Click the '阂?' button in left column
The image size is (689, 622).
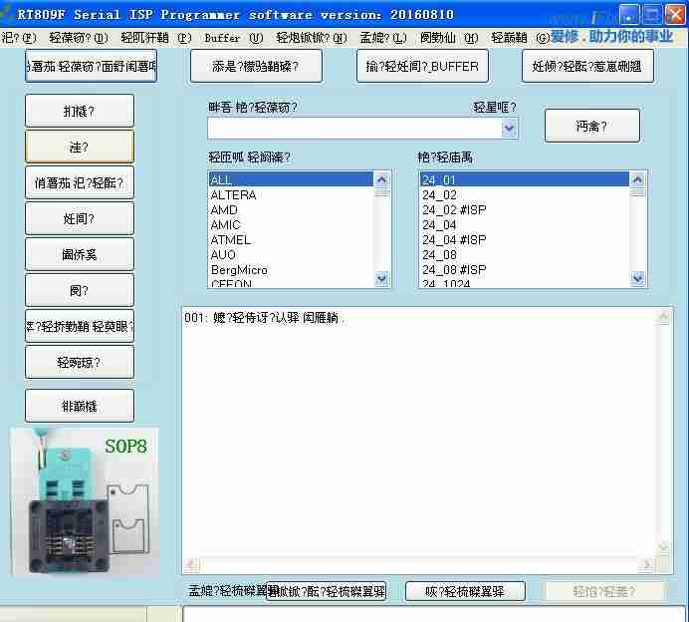click(x=80, y=290)
